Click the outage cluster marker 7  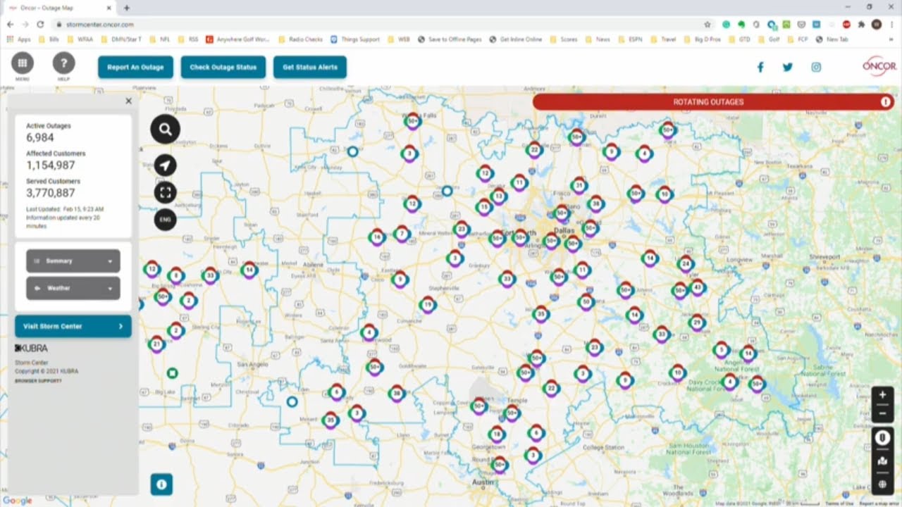pos(402,234)
